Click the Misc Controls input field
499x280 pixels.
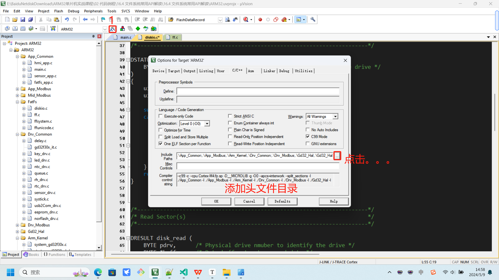click(258, 166)
